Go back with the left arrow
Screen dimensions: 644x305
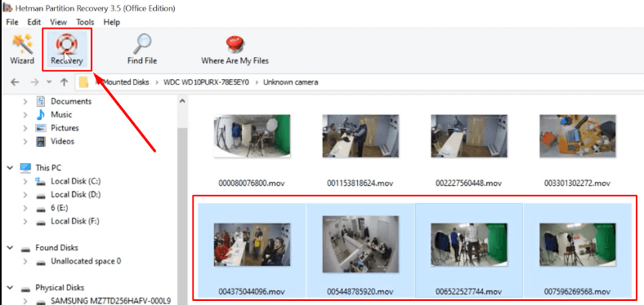click(x=15, y=82)
